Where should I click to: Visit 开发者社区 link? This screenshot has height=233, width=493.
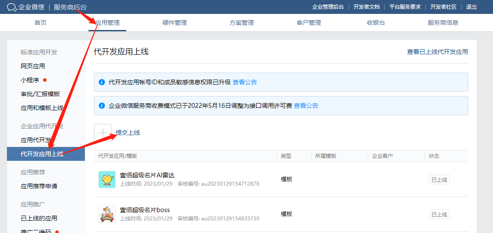tap(443, 7)
